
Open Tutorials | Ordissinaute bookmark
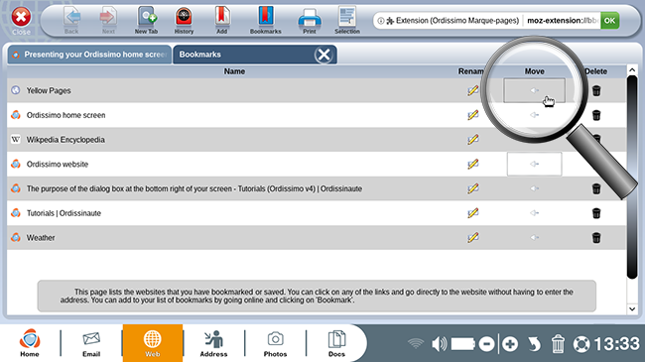point(64,213)
